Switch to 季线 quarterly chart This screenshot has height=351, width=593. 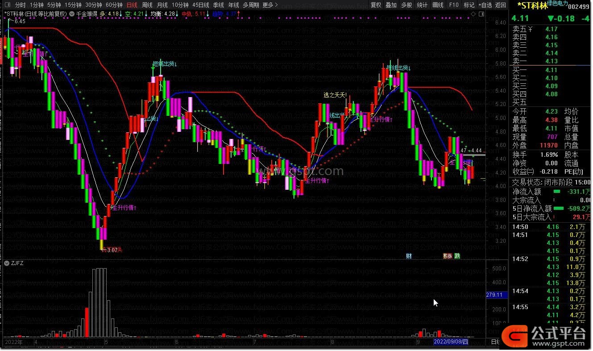219,5
